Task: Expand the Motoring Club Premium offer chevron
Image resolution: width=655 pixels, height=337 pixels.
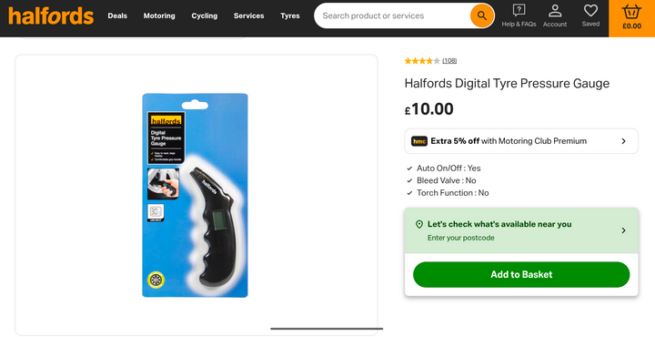Action: click(x=623, y=141)
